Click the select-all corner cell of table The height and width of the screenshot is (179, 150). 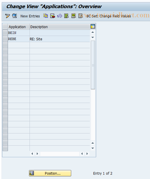point(5,27)
